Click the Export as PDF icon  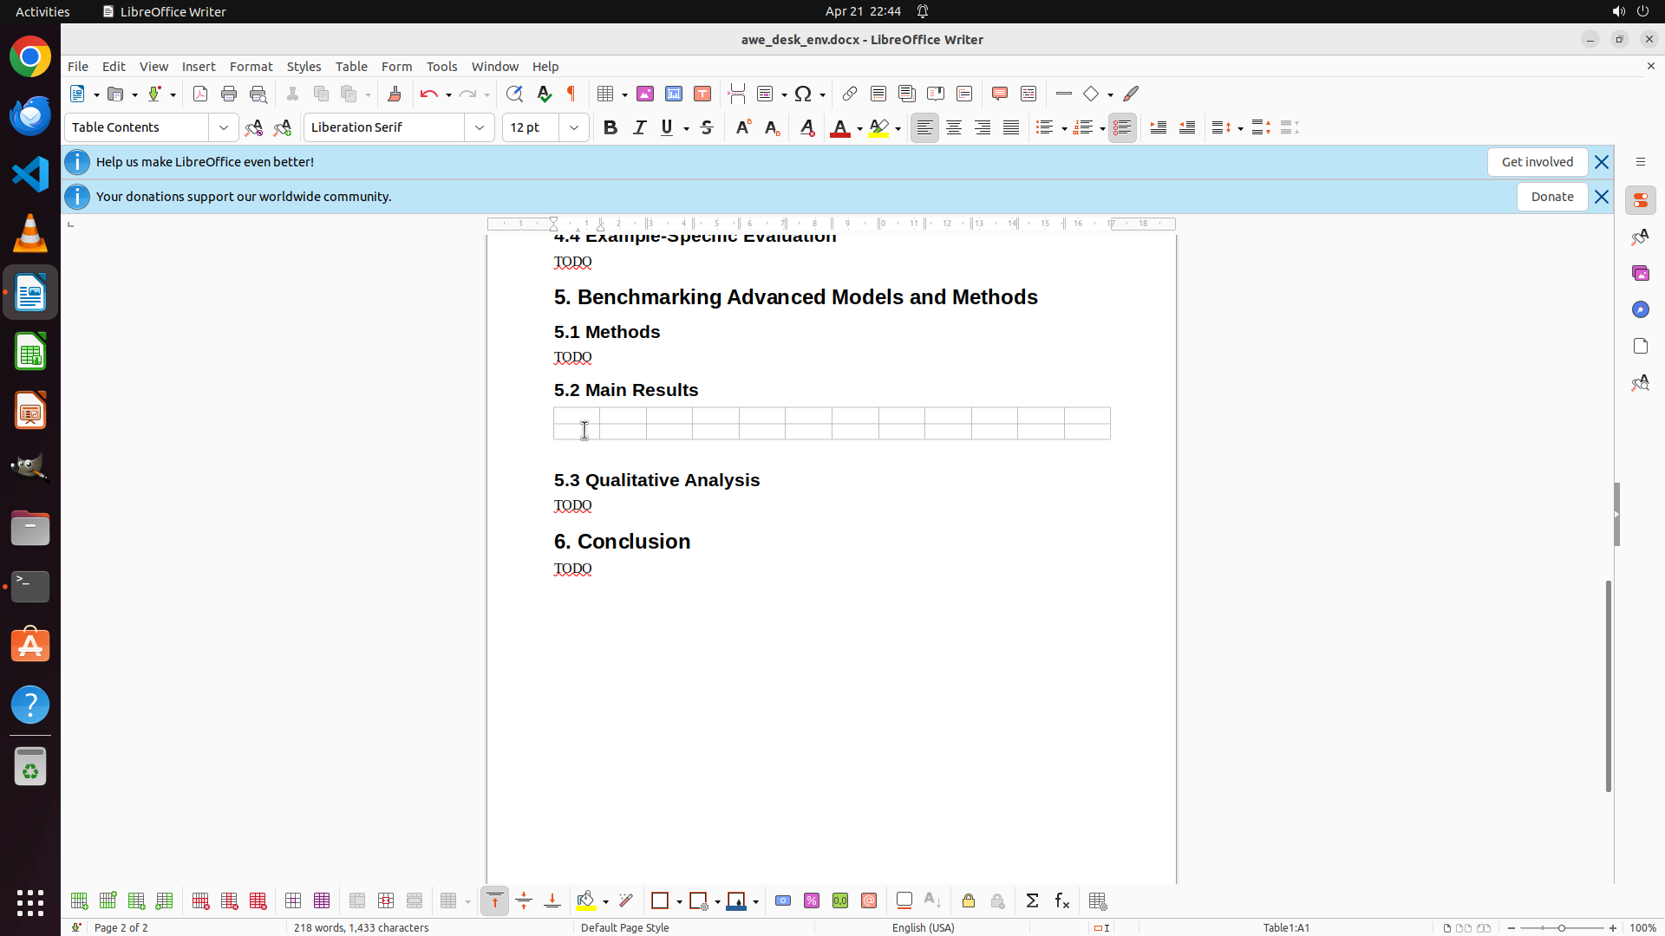coord(200,94)
